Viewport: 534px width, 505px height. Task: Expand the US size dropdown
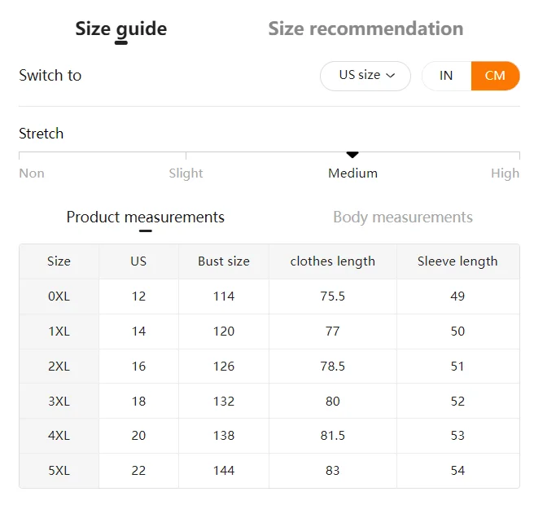(x=365, y=76)
